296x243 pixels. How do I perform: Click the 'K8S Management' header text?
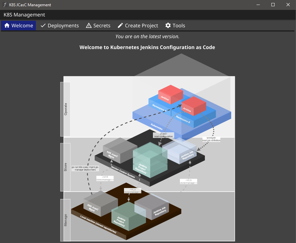coord(24,15)
